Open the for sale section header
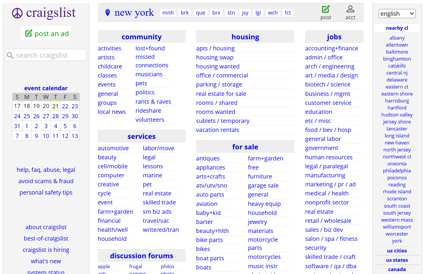The image size is (428, 274). click(245, 147)
